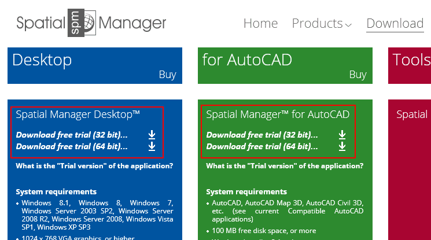Click Buy in the for AutoCAD banner
The width and height of the screenshot is (431, 240).
pos(358,75)
